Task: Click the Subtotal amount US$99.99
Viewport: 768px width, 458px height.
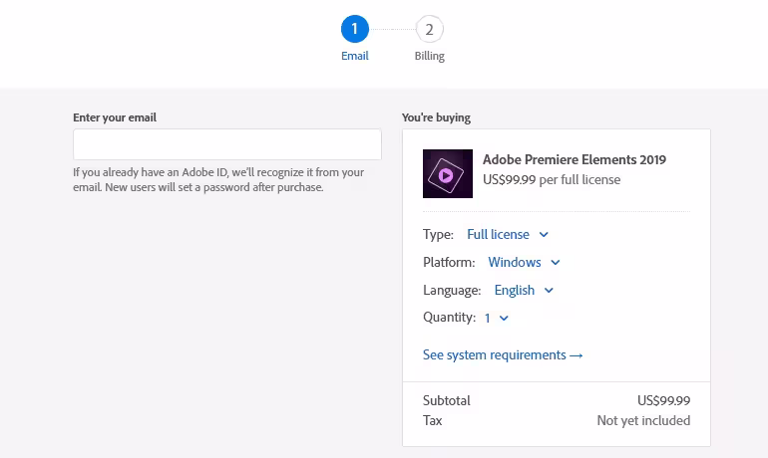Action: point(663,400)
